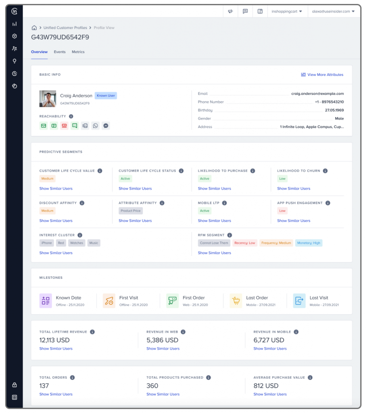367x413 pixels.
Task: Click Unified Customer Profiles breadcrumb
Action: [x=65, y=28]
